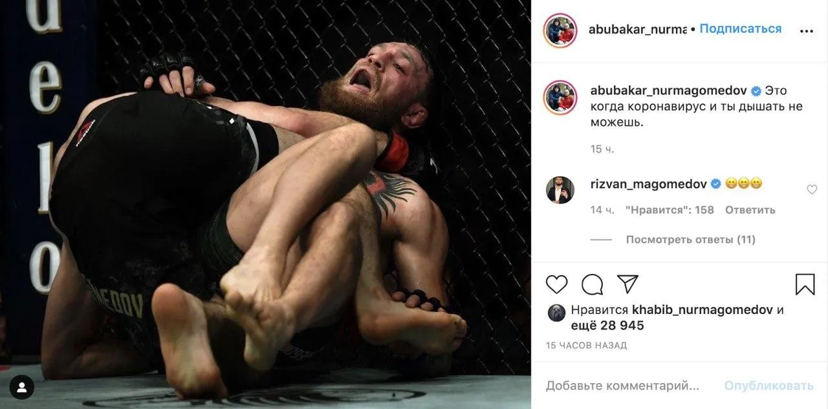The height and width of the screenshot is (409, 828).
Task: Save post with bookmark icon
Action: click(805, 284)
